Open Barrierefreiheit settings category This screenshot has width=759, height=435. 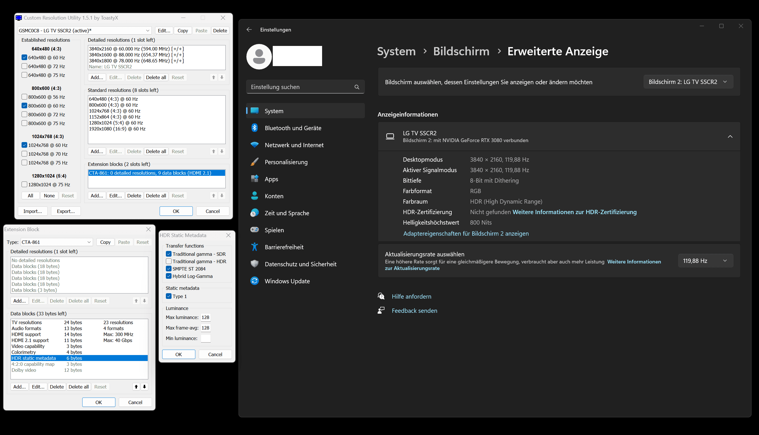pos(305,247)
